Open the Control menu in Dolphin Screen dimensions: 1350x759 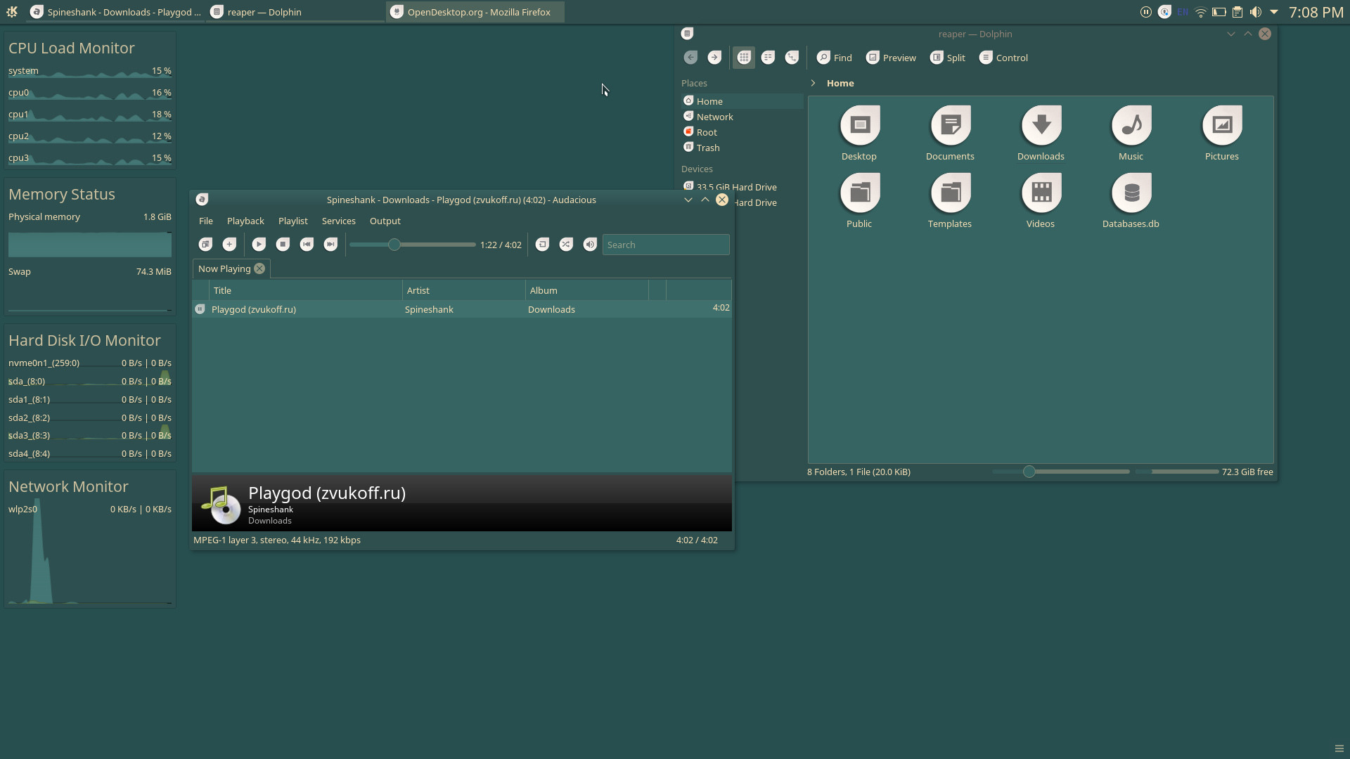(x=1003, y=58)
